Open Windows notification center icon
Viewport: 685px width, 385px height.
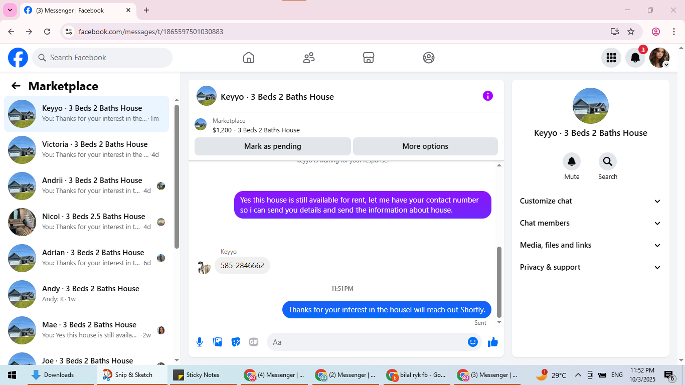pyautogui.click(x=669, y=375)
